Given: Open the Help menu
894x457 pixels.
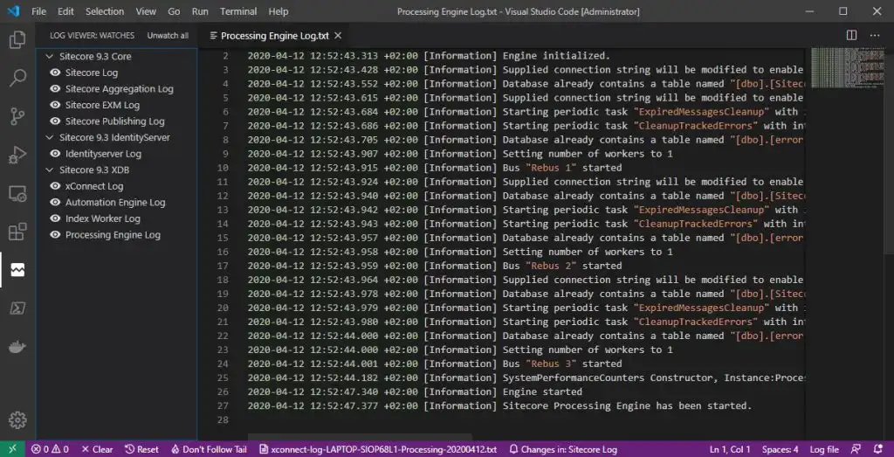Looking at the screenshot, I should (x=279, y=11).
